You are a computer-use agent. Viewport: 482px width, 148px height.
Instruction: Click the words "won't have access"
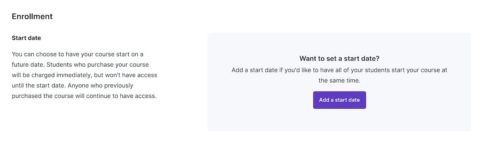tap(133, 75)
